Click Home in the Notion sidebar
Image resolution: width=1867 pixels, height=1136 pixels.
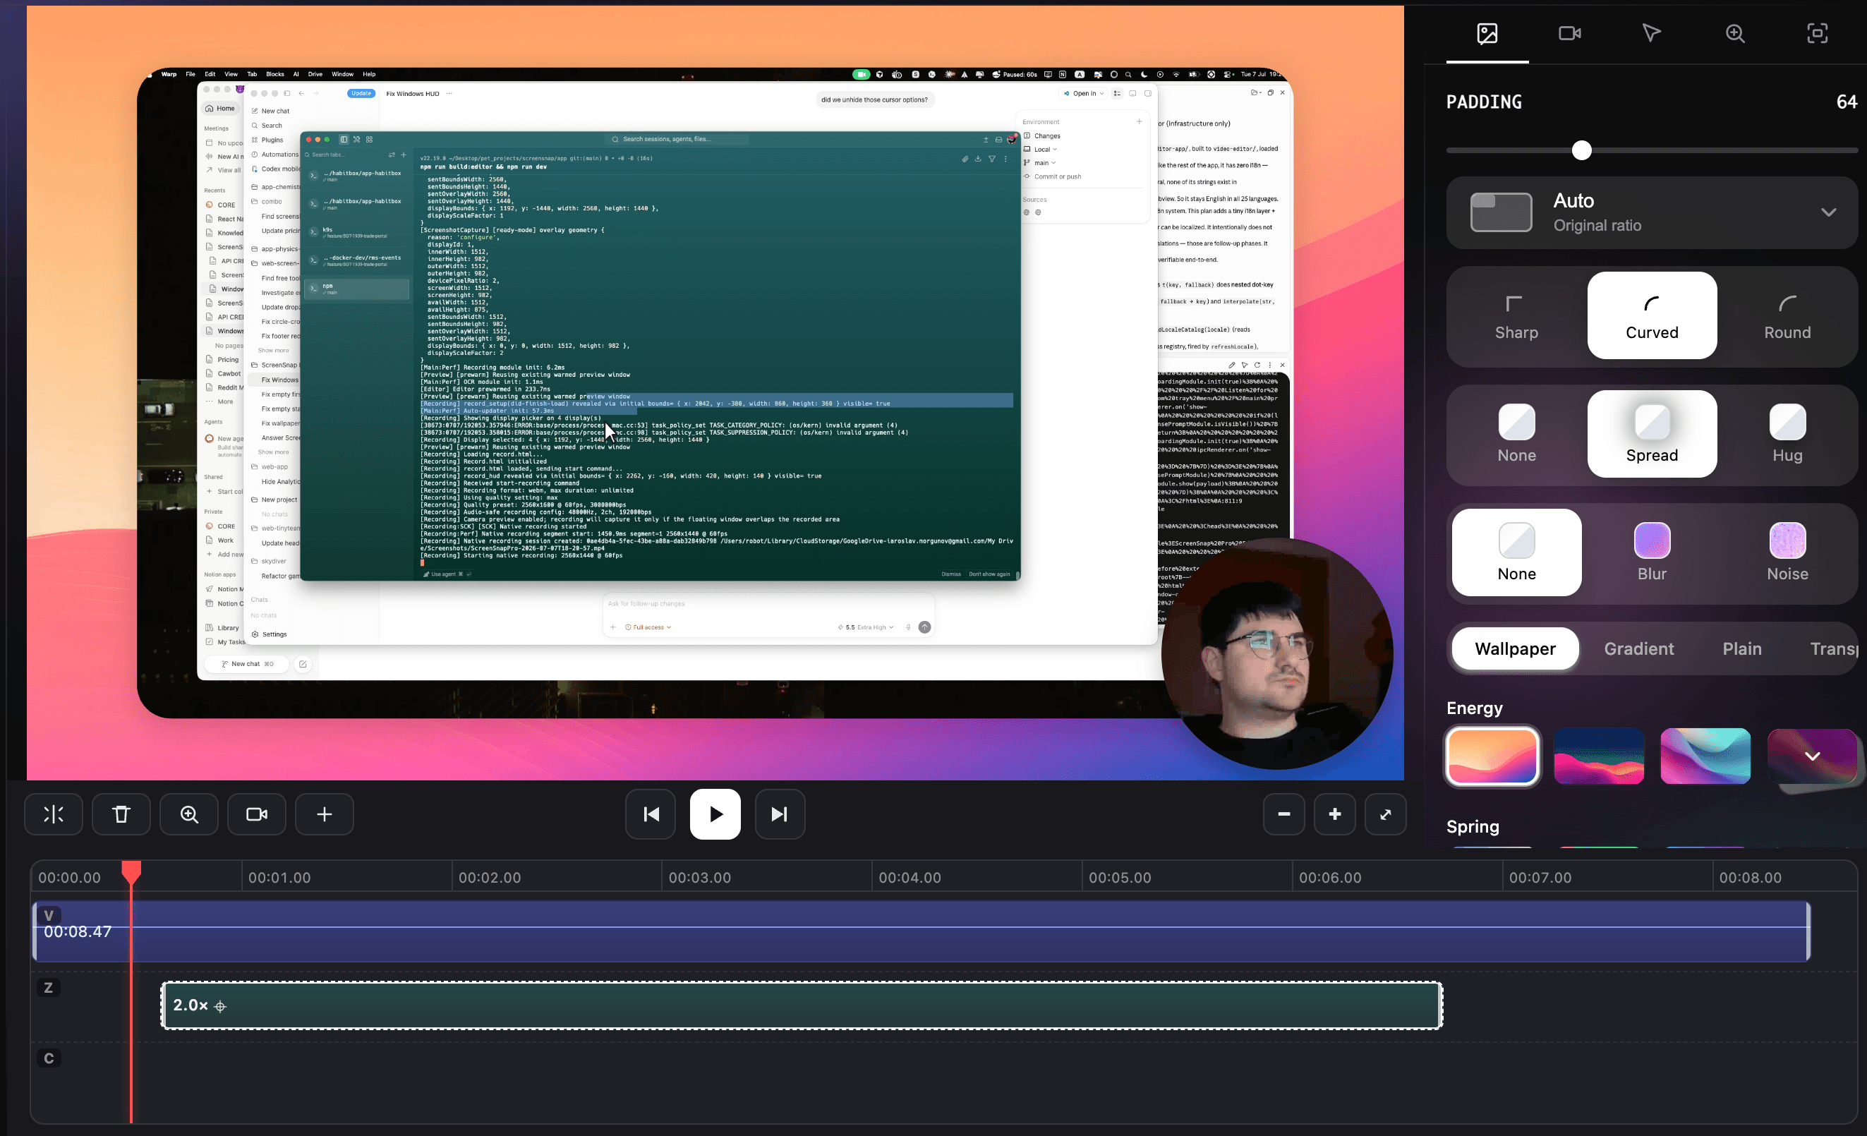[x=219, y=109]
